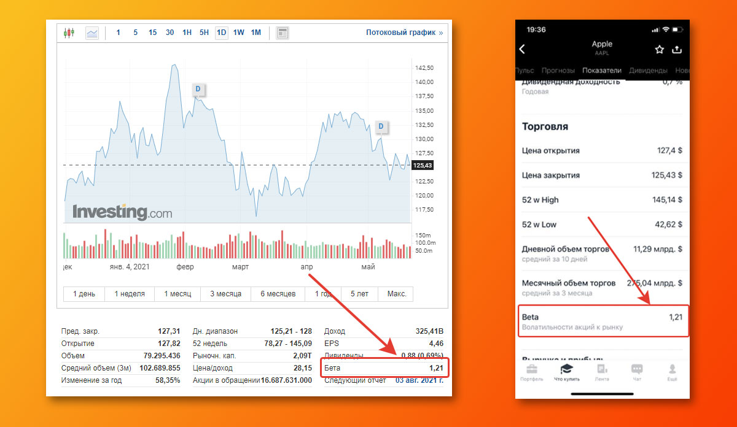Image resolution: width=737 pixels, height=427 pixels.
Task: Tap the Месячный объем торгов row
Action: 602,287
